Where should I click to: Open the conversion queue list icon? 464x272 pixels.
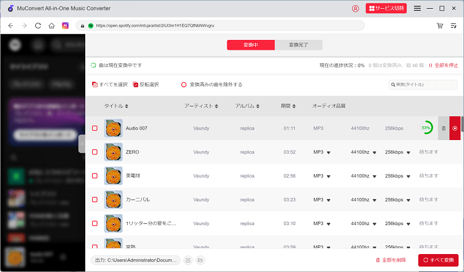(x=454, y=25)
